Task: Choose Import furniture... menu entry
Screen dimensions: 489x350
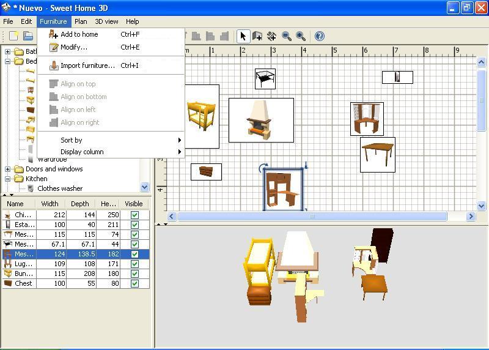Action: pyautogui.click(x=111, y=65)
